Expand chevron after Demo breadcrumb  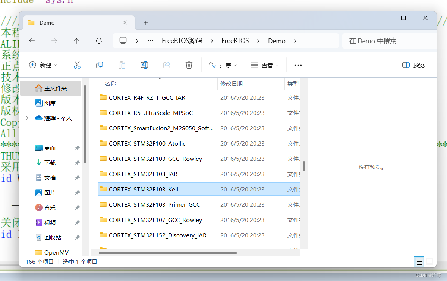click(x=295, y=41)
